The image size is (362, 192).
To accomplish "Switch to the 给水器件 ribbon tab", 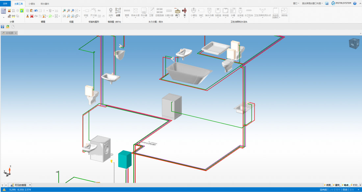I will [45, 4].
